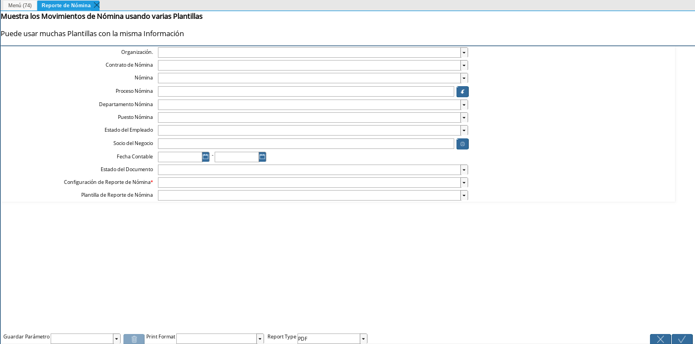
Task: Open Plantilla de Reporte de Nómina dropdown arrow
Action: point(464,196)
